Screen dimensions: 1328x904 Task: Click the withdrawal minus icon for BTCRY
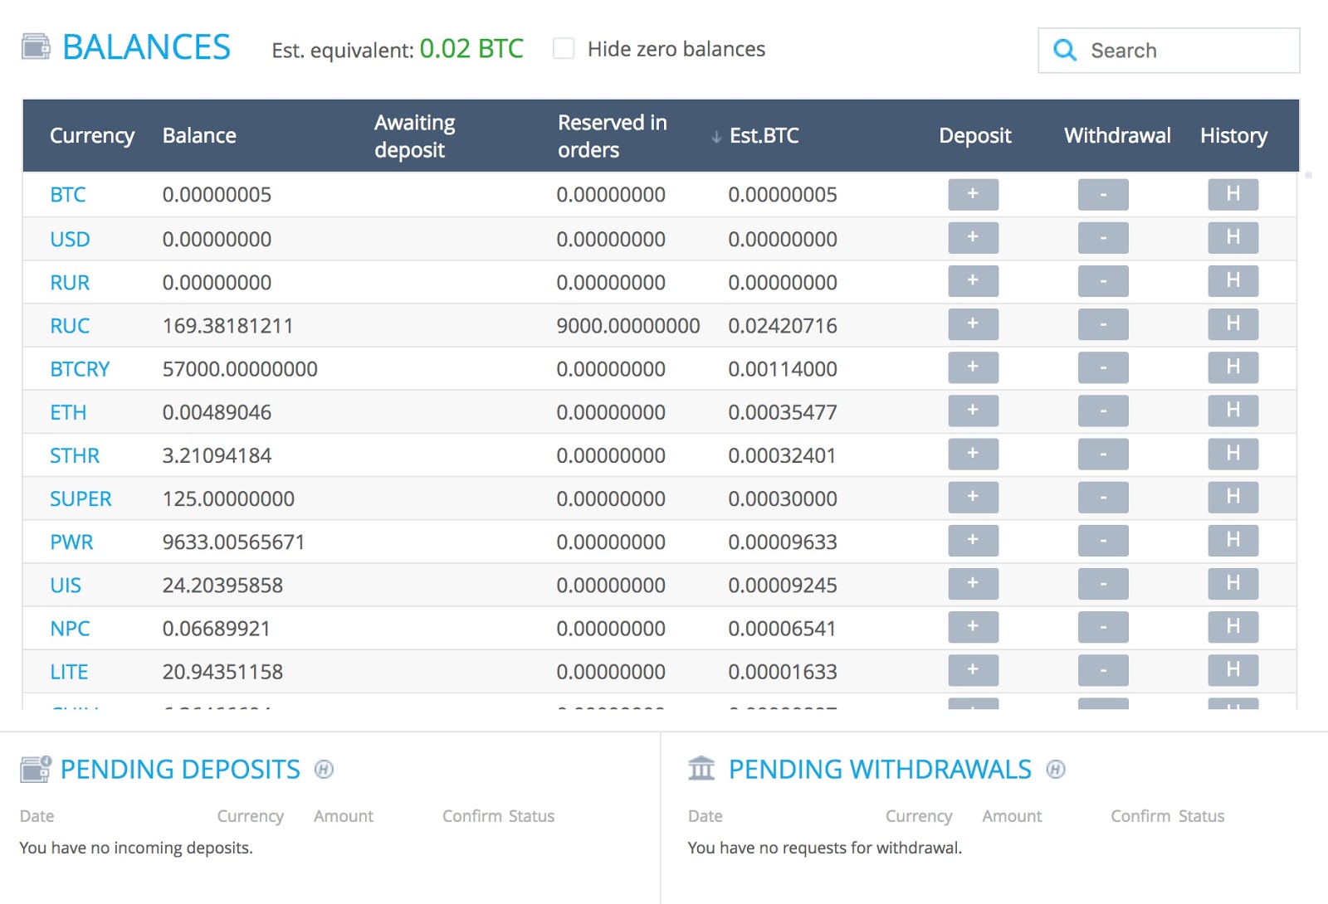coord(1102,367)
